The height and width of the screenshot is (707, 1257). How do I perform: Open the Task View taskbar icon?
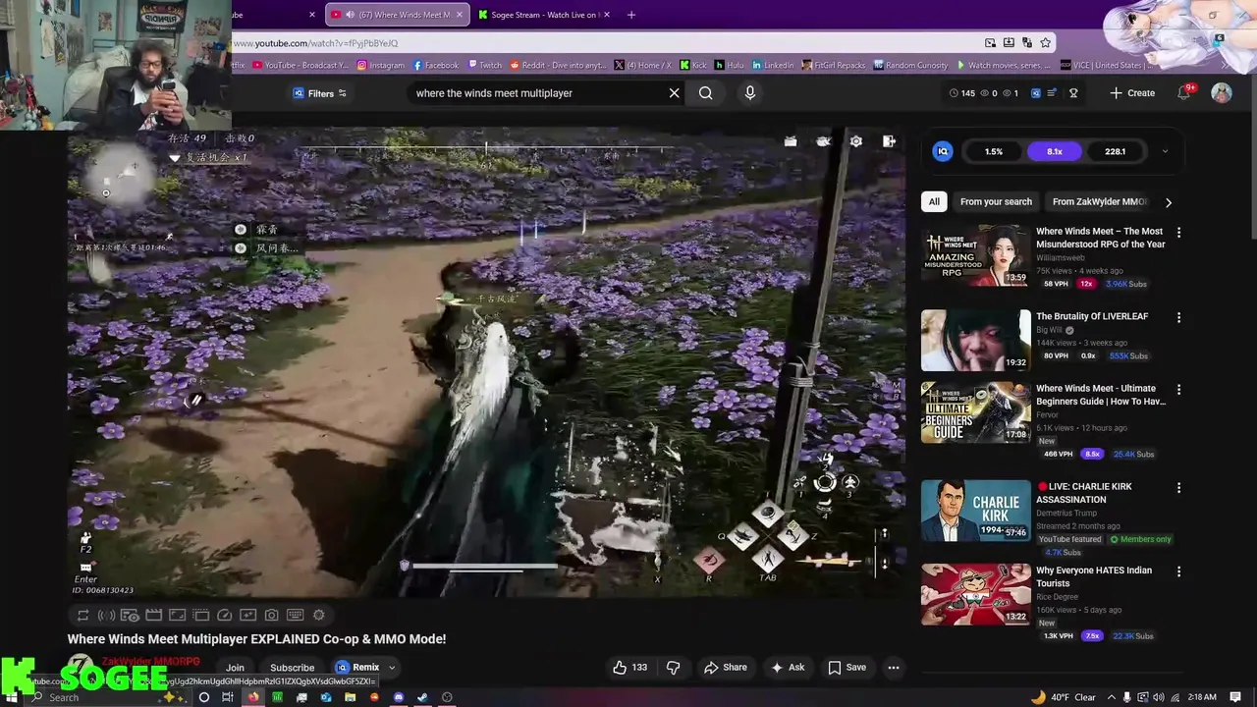point(228,697)
